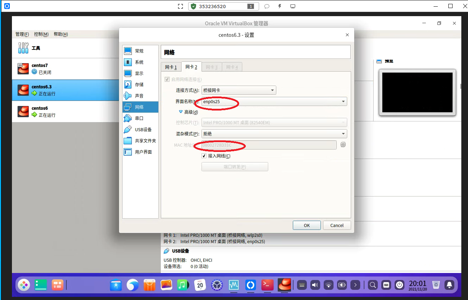
Task: Toggle the 启用网络连接 checkbox
Action: 167,79
